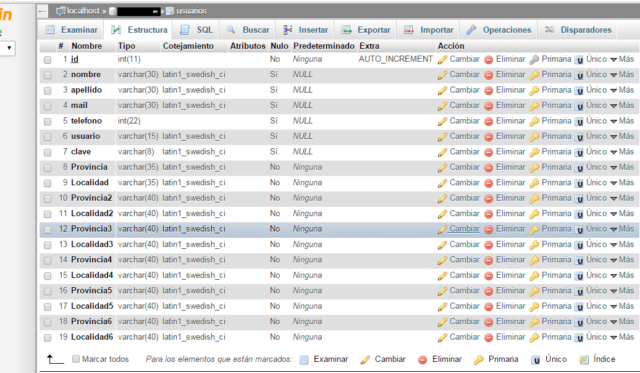Tick the Localidad6 row checkbox
Viewport: 640px width, 373px height.
pyautogui.click(x=48, y=338)
